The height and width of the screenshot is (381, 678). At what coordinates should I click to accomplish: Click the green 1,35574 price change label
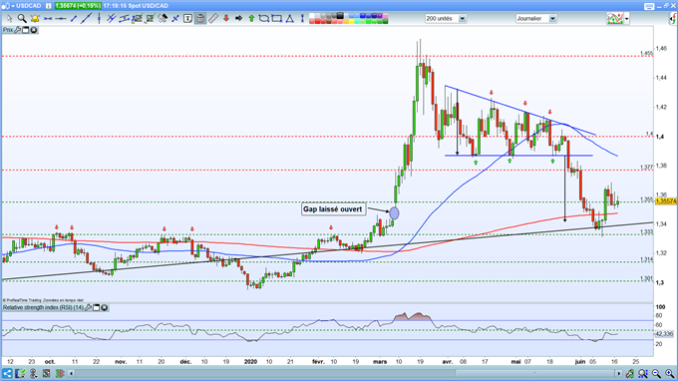(78, 6)
